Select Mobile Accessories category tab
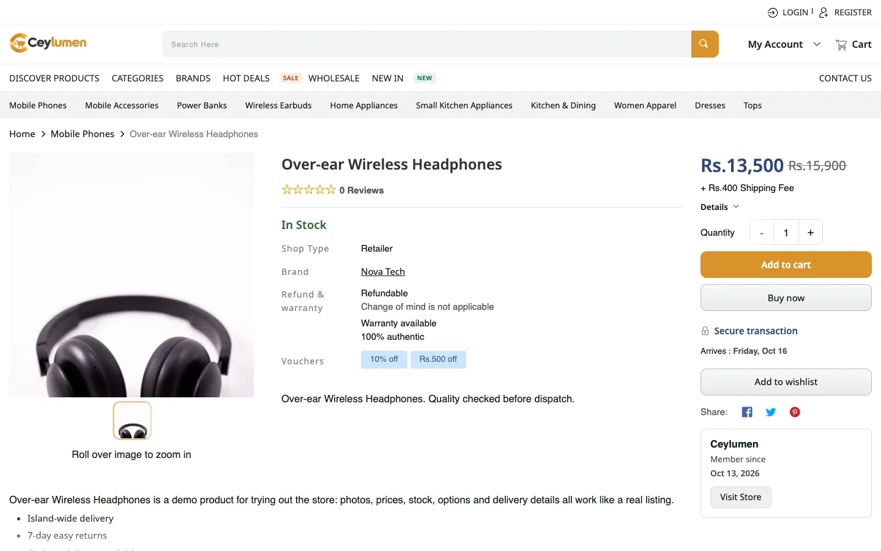This screenshot has height=551, width=881. [122, 105]
